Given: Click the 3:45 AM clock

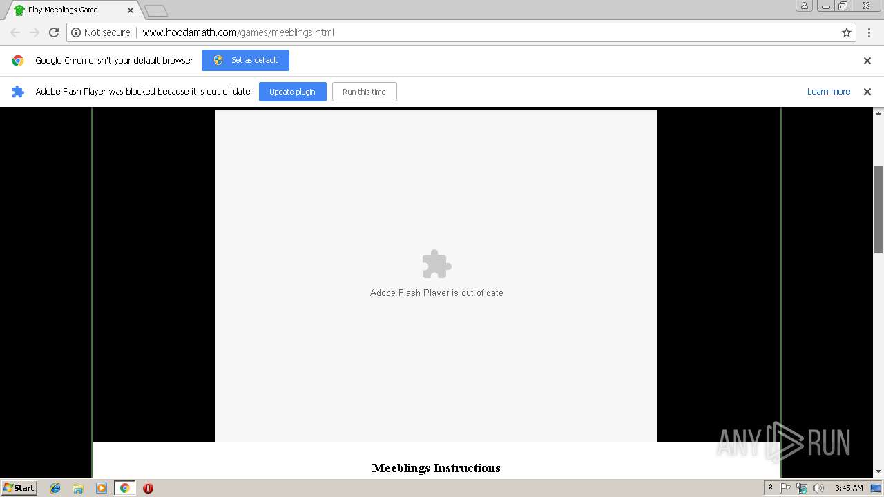Looking at the screenshot, I should [849, 488].
